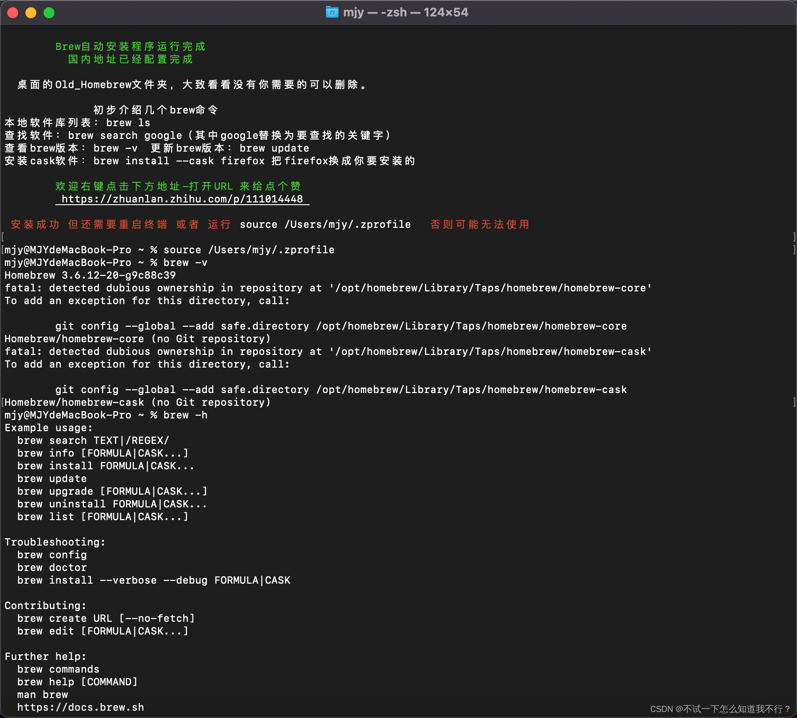797x718 pixels.
Task: Click the 'brew doctor' line
Action: pyautogui.click(x=52, y=568)
